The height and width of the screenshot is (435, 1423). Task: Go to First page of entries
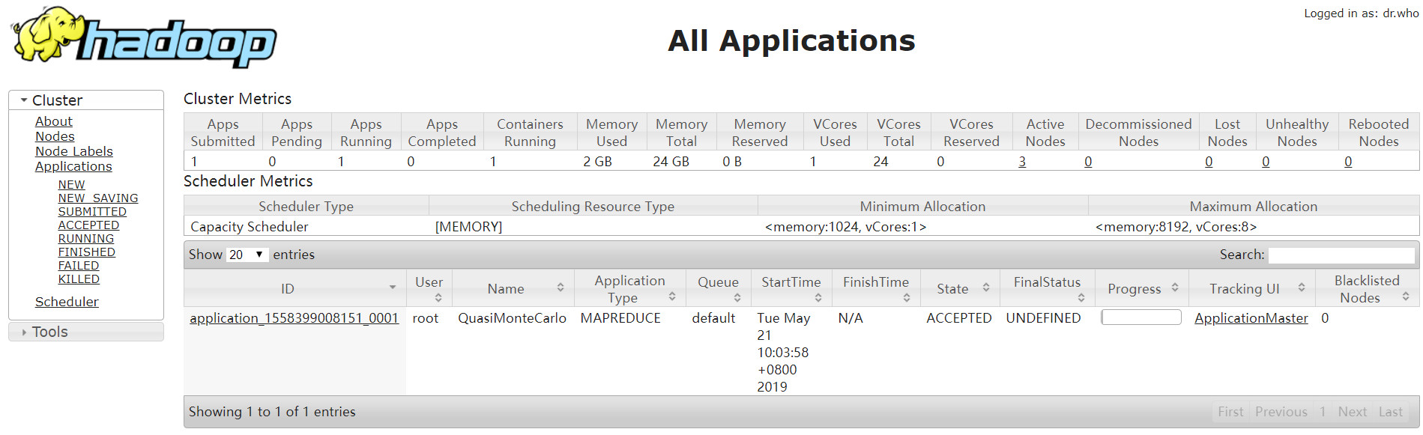[x=1230, y=412]
